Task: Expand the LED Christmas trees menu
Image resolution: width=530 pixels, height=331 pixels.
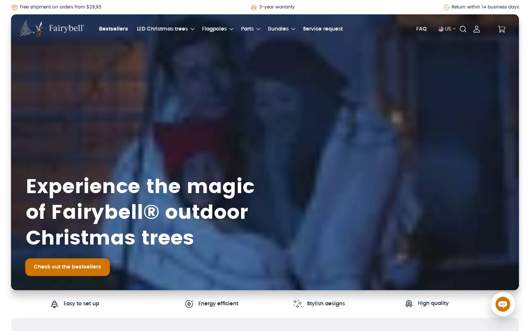Action: (166, 29)
